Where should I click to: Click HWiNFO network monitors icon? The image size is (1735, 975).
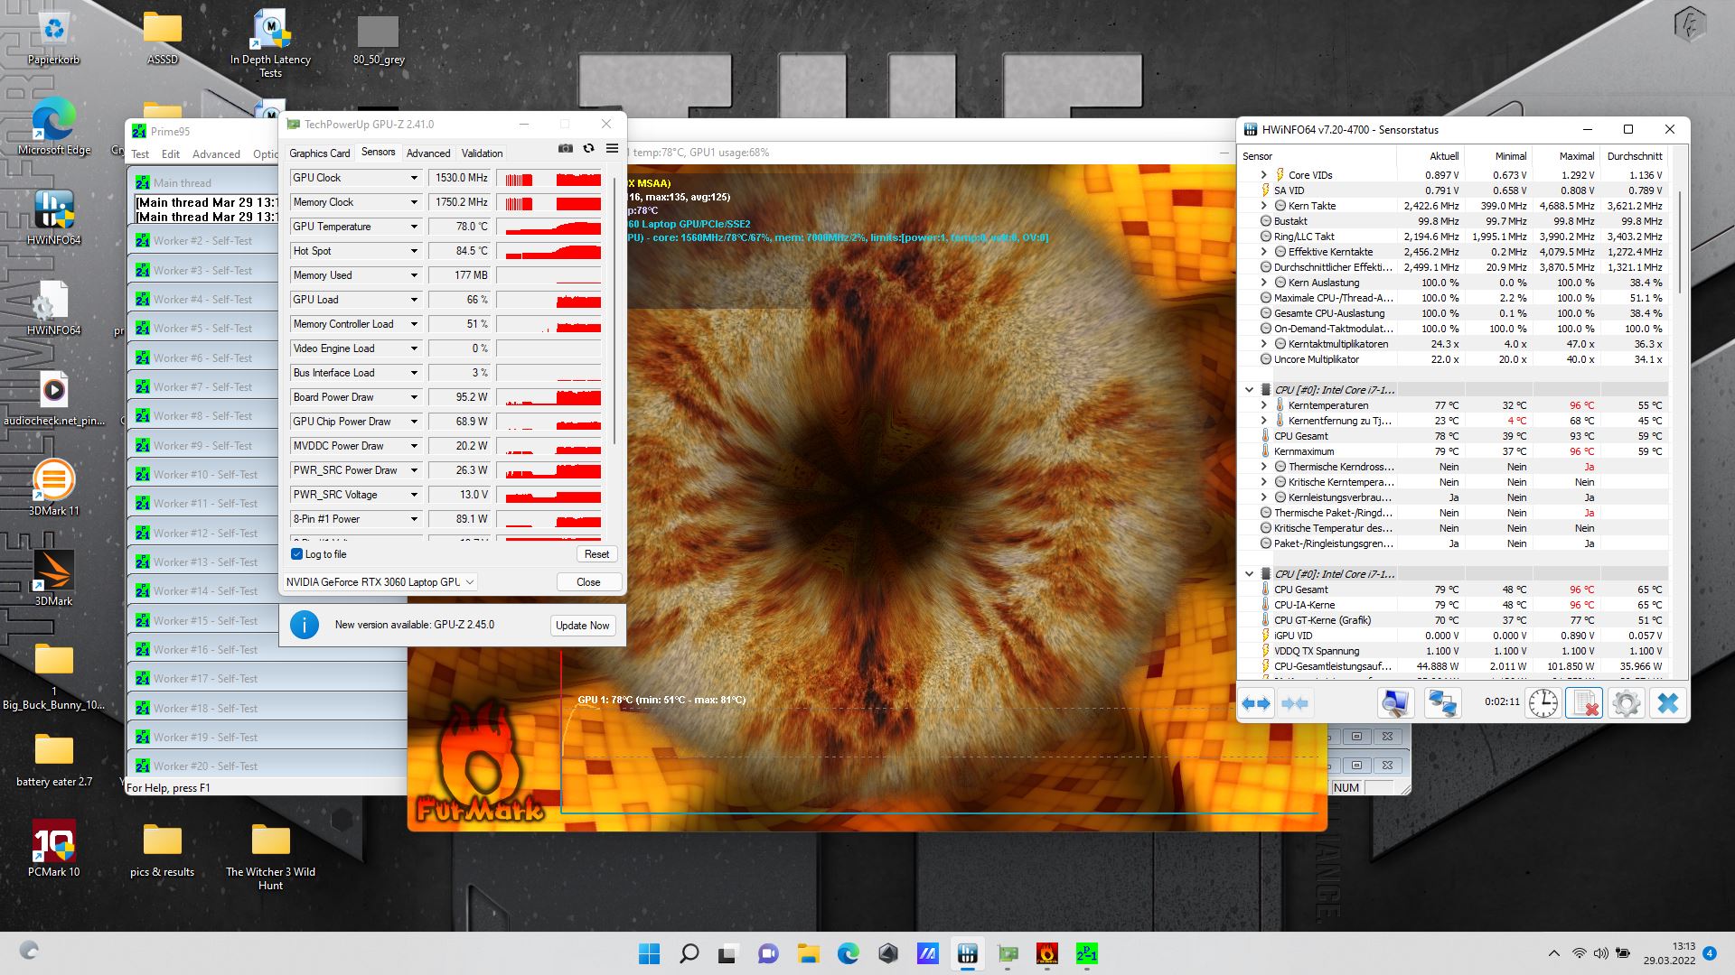tap(1442, 703)
